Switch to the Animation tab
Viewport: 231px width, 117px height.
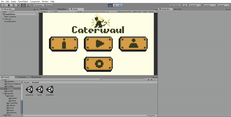[61, 9]
